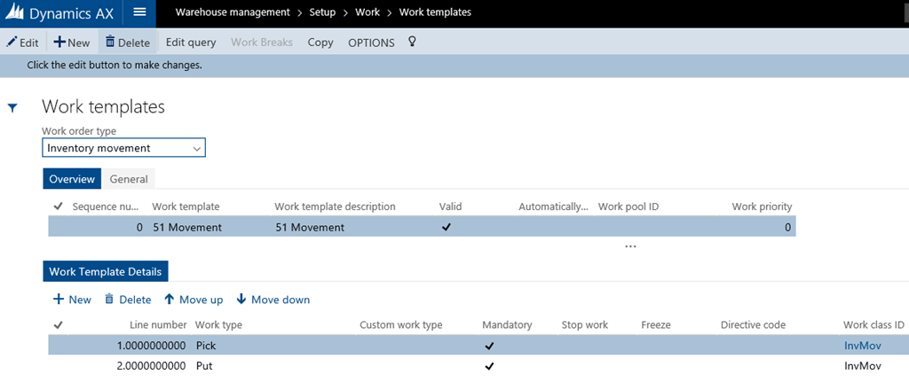The height and width of the screenshot is (382, 909).
Task: Click Edit query button
Action: pos(191,42)
